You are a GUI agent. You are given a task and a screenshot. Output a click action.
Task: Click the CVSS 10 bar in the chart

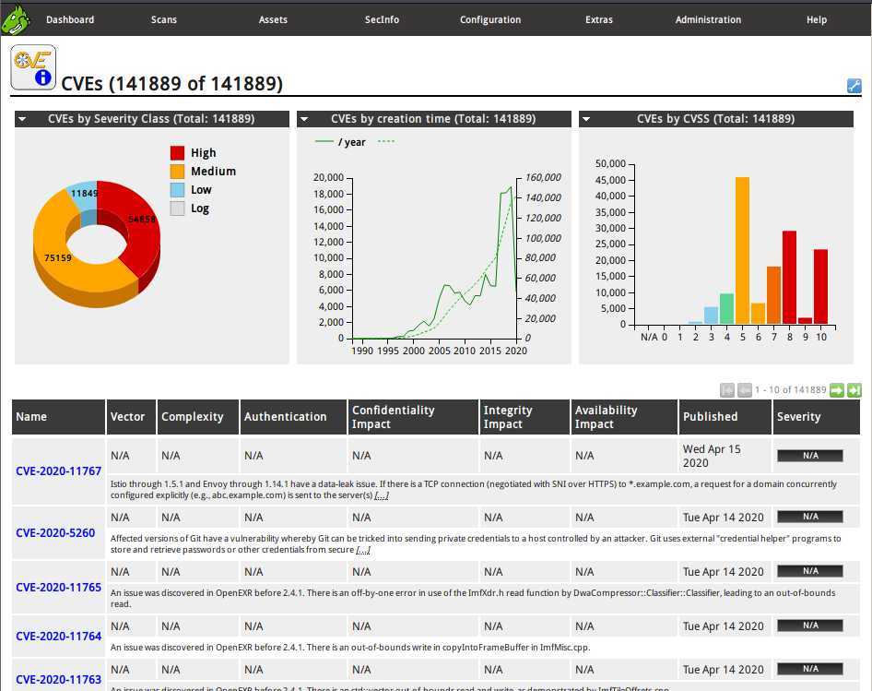[x=820, y=287]
